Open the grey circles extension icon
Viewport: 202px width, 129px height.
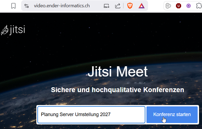coord(168,6)
